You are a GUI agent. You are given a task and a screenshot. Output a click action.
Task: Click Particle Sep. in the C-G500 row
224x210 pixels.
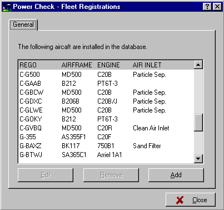(150, 75)
